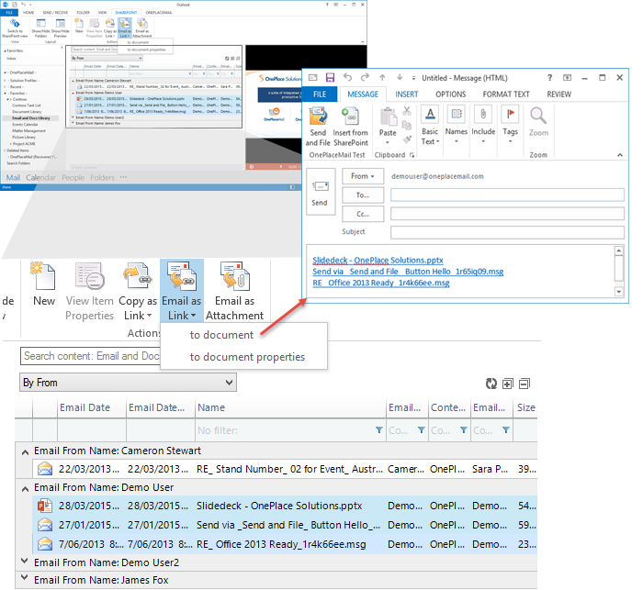Click the Collapse All minus icon
The height and width of the screenshot is (590, 643).
pyautogui.click(x=525, y=384)
